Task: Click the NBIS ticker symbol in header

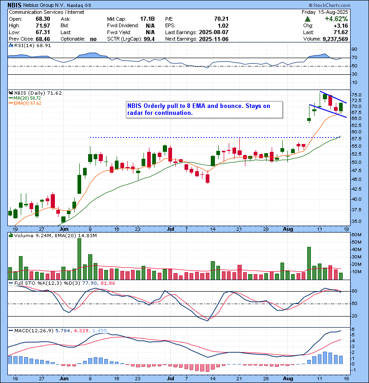Action: 14,5
